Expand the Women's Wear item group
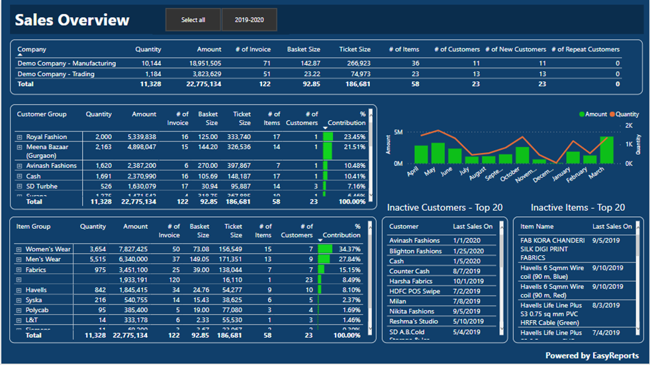The image size is (650, 365). (x=19, y=249)
